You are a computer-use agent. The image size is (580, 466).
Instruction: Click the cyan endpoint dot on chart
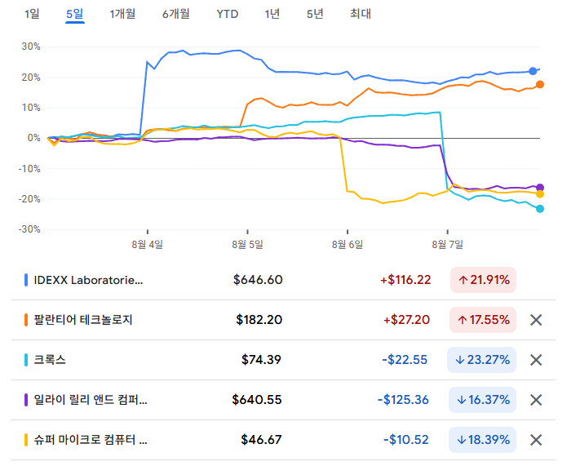tap(540, 209)
